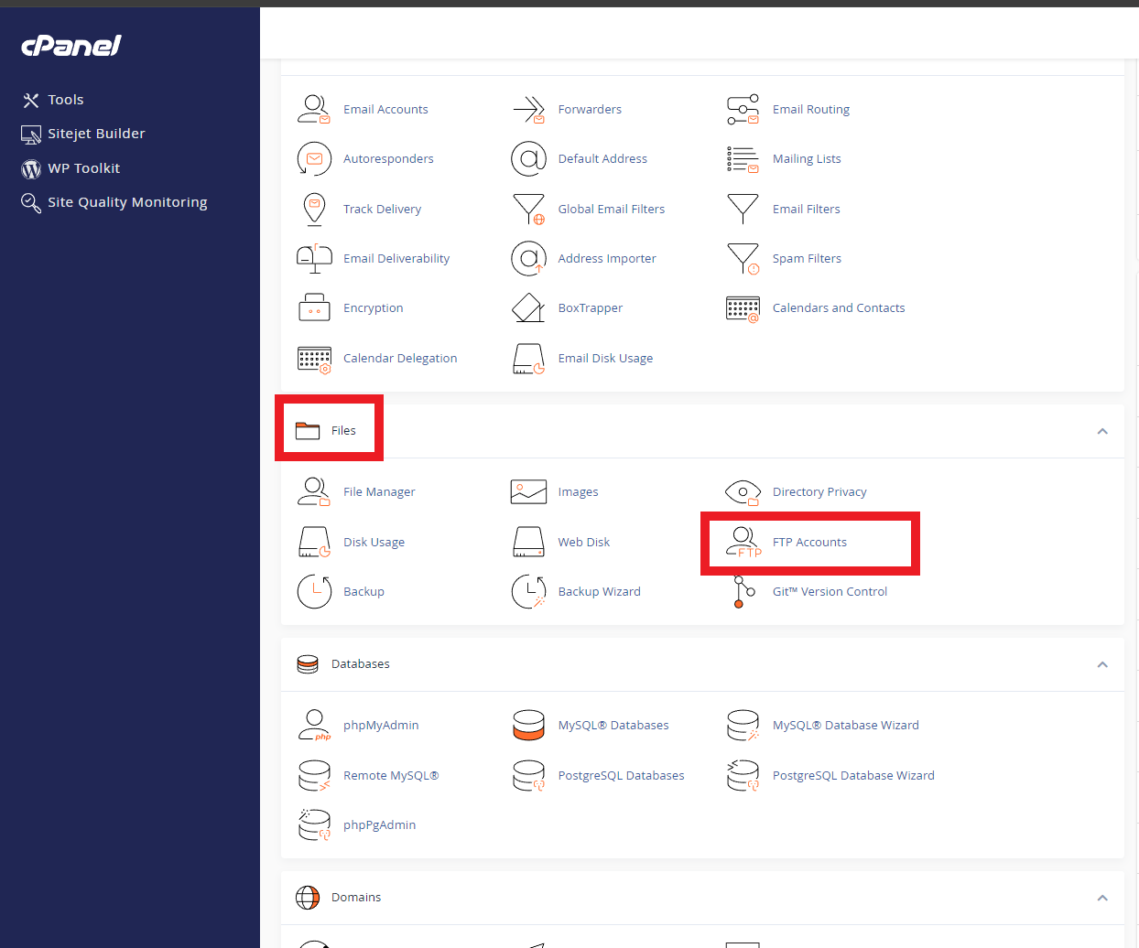Click the Spam Filters link text
The height and width of the screenshot is (948, 1139).
click(807, 258)
